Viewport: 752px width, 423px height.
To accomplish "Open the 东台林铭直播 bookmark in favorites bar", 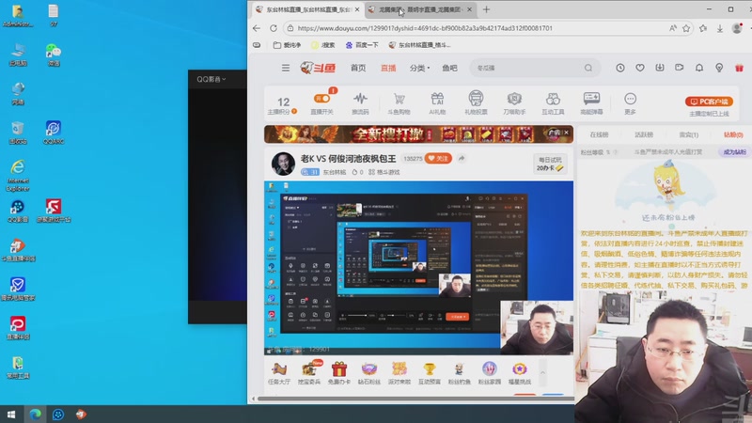I will click(419, 45).
